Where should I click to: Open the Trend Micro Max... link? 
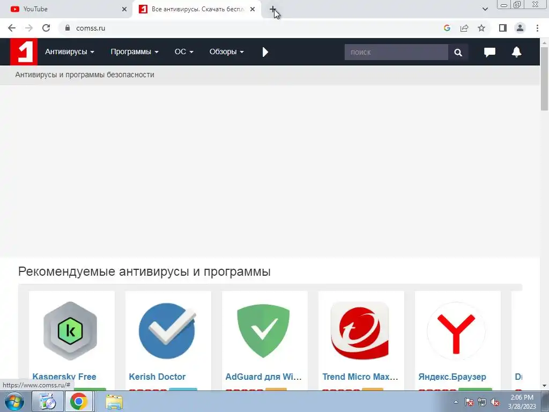pos(360,377)
